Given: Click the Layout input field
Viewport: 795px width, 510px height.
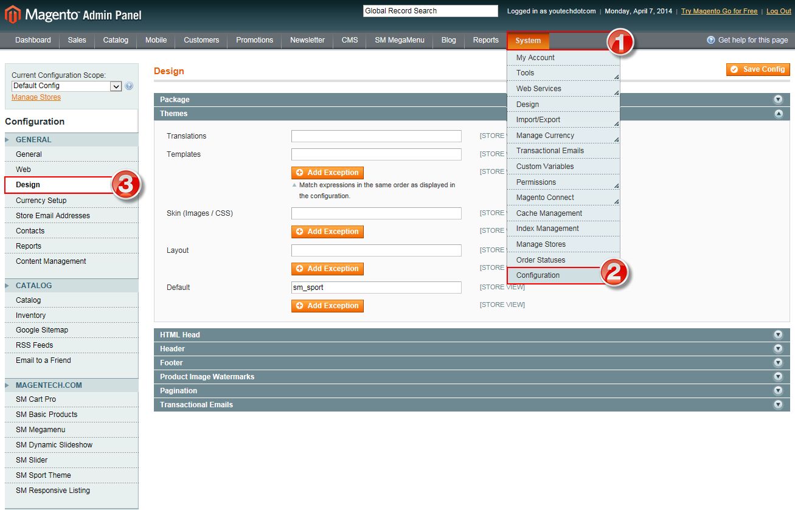Looking at the screenshot, I should click(x=377, y=250).
